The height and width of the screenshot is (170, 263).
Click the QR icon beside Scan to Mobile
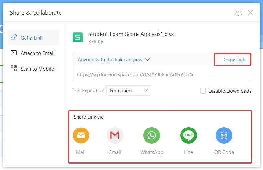(14, 69)
